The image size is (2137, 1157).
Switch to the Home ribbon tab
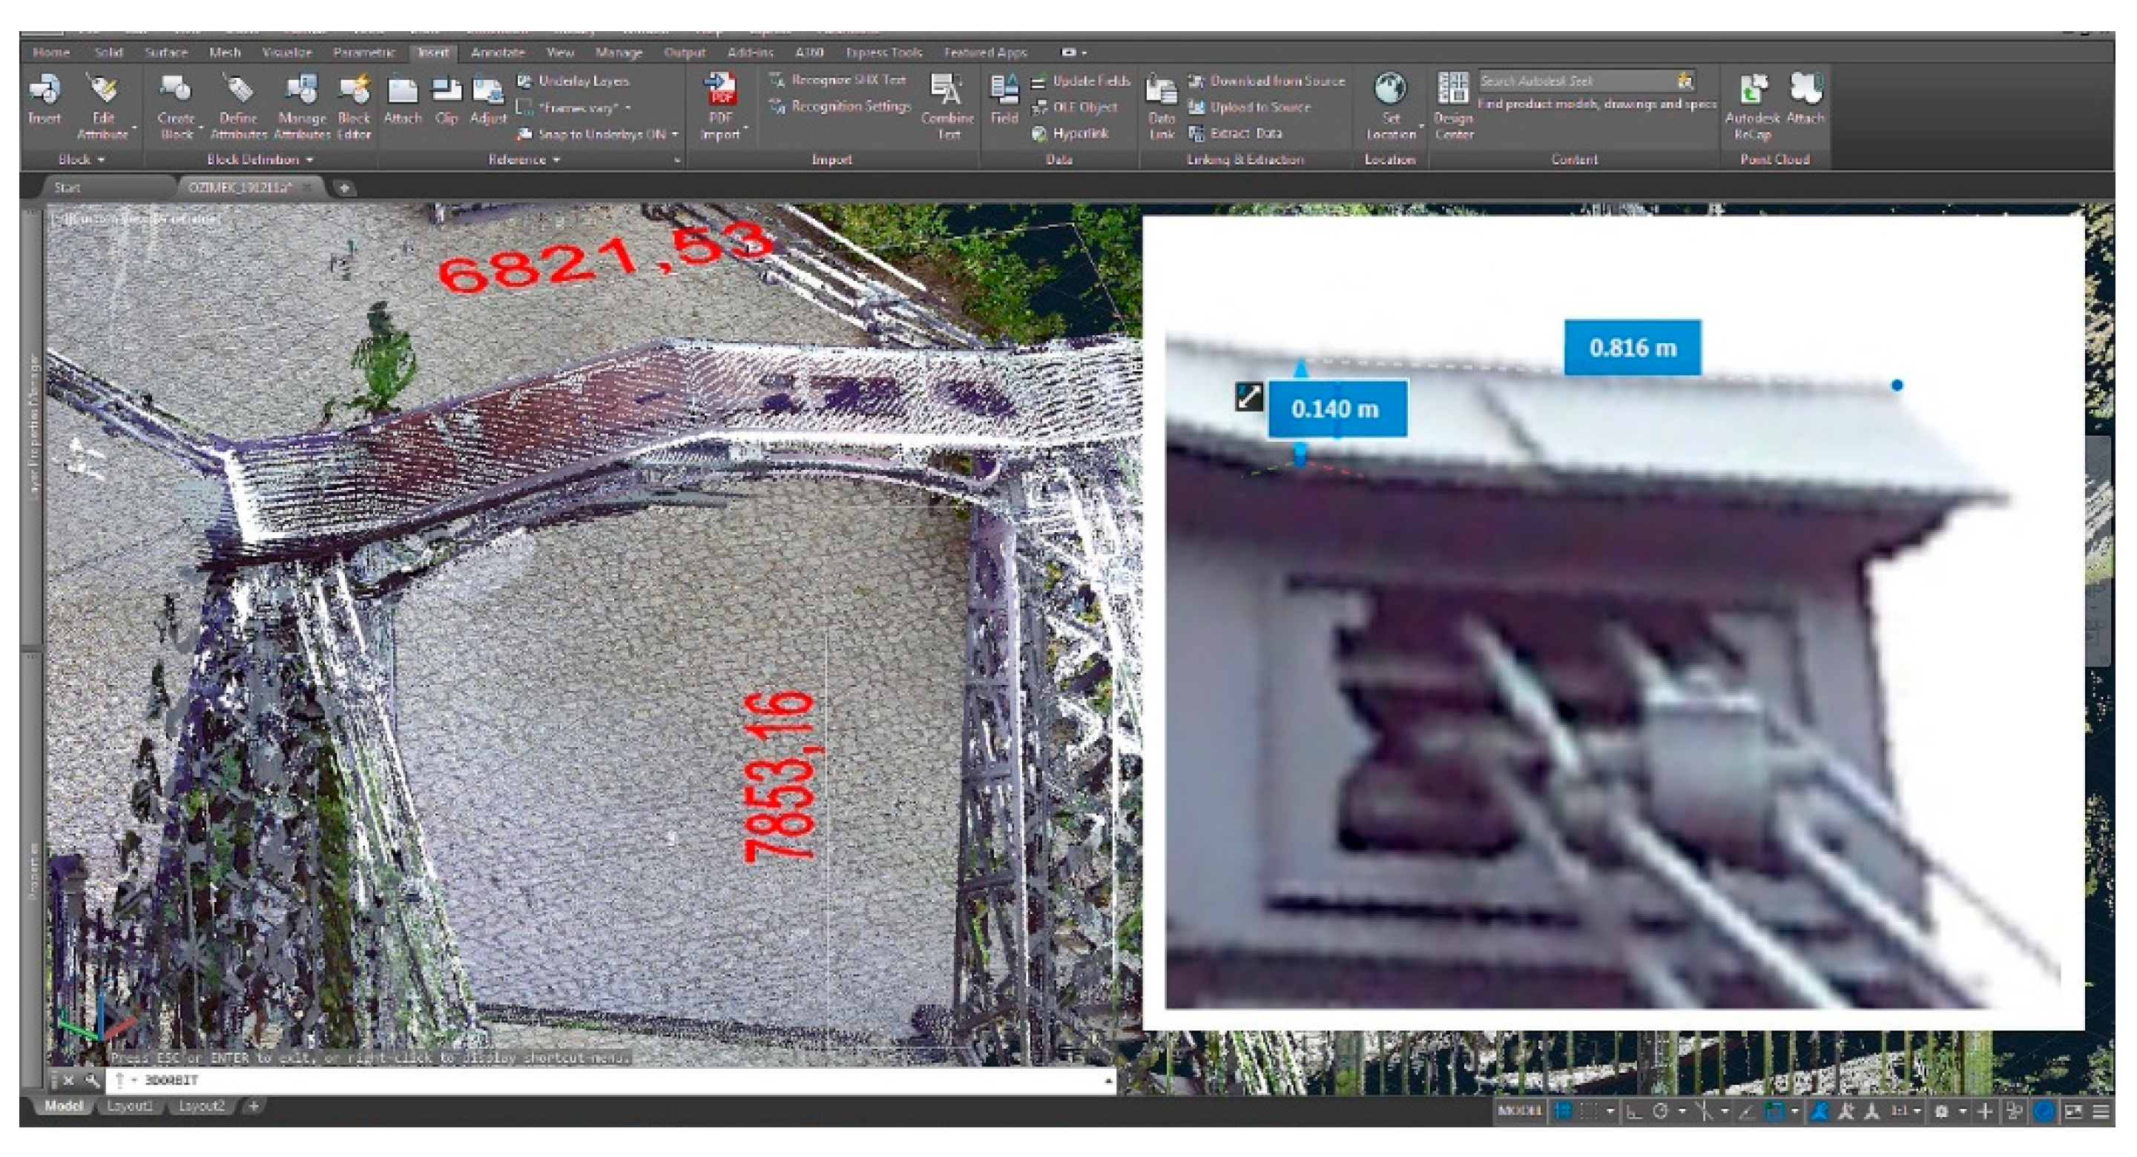click(50, 52)
